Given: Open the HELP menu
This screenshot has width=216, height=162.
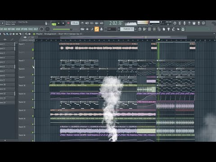Looking at the screenshot, I should pyautogui.click(x=36, y=29).
